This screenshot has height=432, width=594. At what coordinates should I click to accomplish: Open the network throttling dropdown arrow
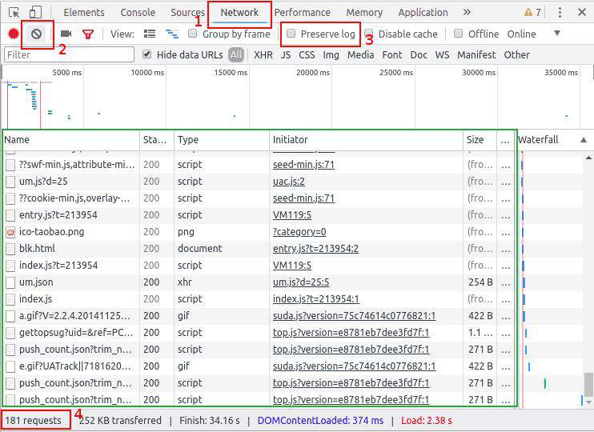[557, 34]
